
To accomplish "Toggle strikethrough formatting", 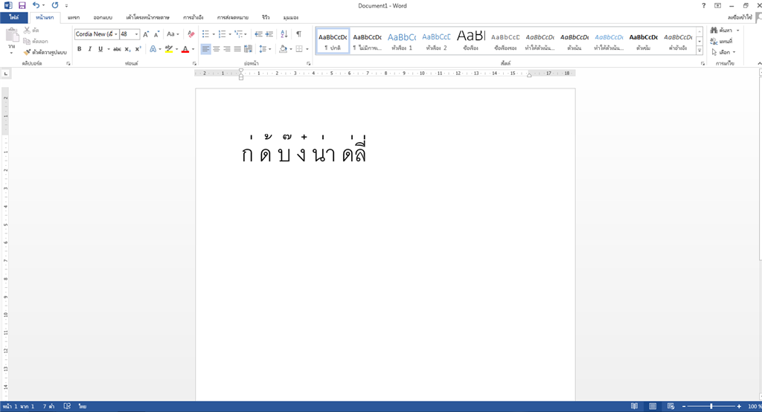I will pos(117,49).
